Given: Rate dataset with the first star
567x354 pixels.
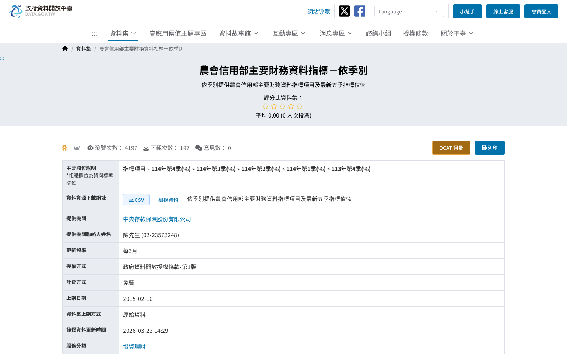Looking at the screenshot, I should coord(265,107).
